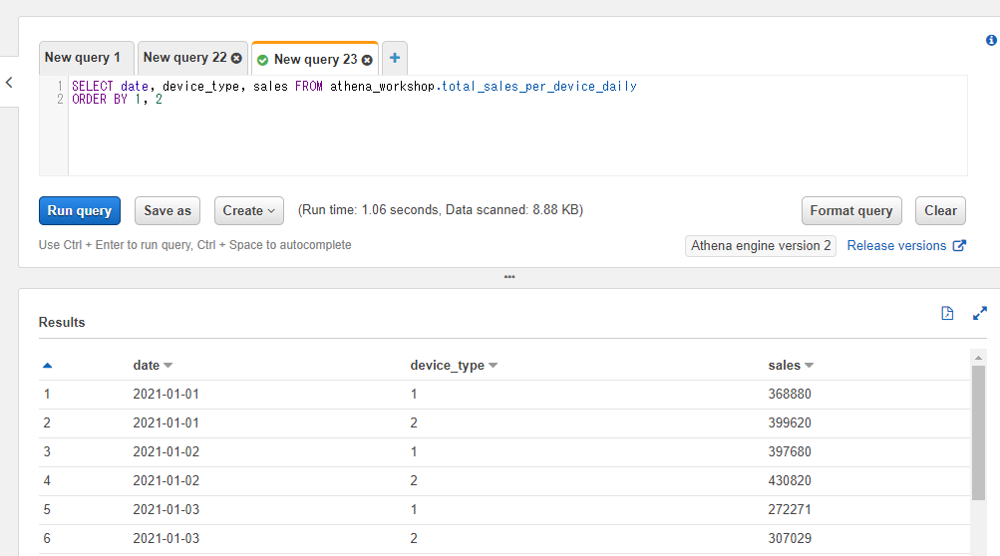This screenshot has width=1000, height=556.
Task: Click date 2021-01-02 in row 3
Action: click(x=166, y=451)
